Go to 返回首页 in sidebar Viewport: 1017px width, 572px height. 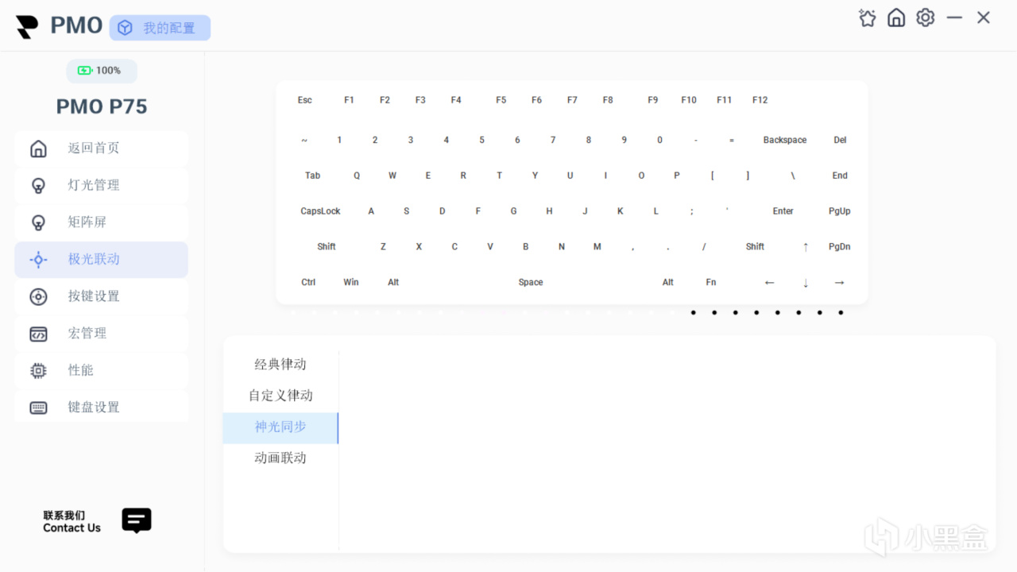point(101,149)
